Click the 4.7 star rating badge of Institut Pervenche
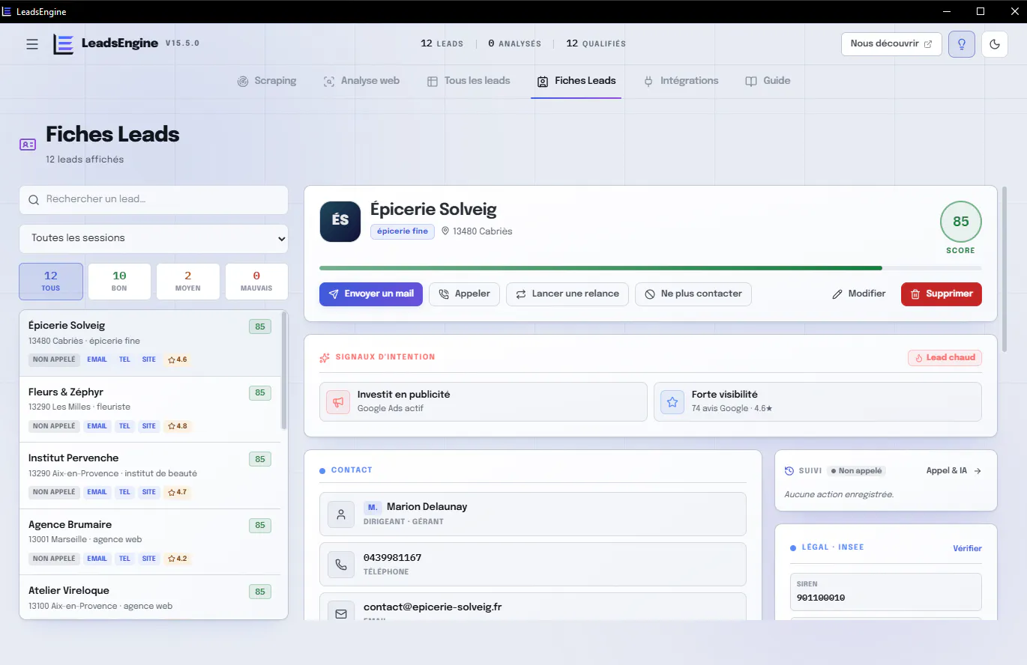Image resolution: width=1027 pixels, height=665 pixels. point(178,492)
